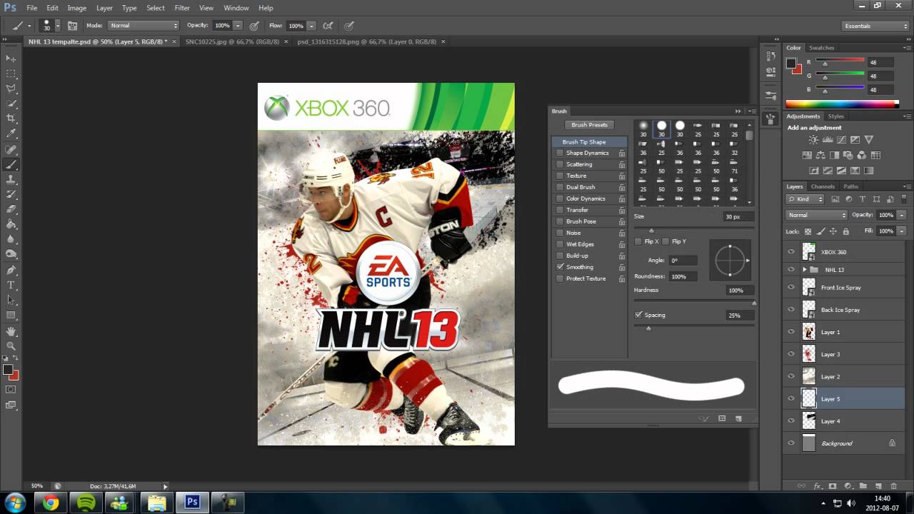Open the layer Kind filter dropdown
Screen dimensions: 914x514
point(805,199)
